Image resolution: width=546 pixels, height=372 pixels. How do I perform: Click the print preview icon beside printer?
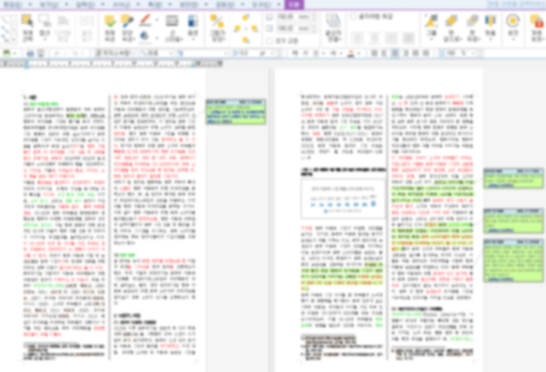click(41, 53)
